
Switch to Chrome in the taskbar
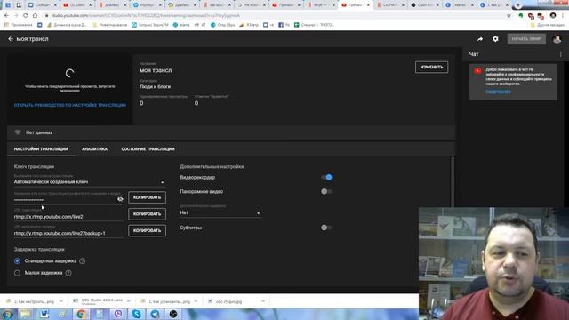(81, 314)
